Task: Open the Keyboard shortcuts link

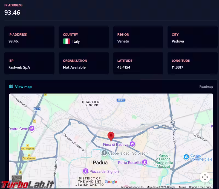Action: (132, 187)
